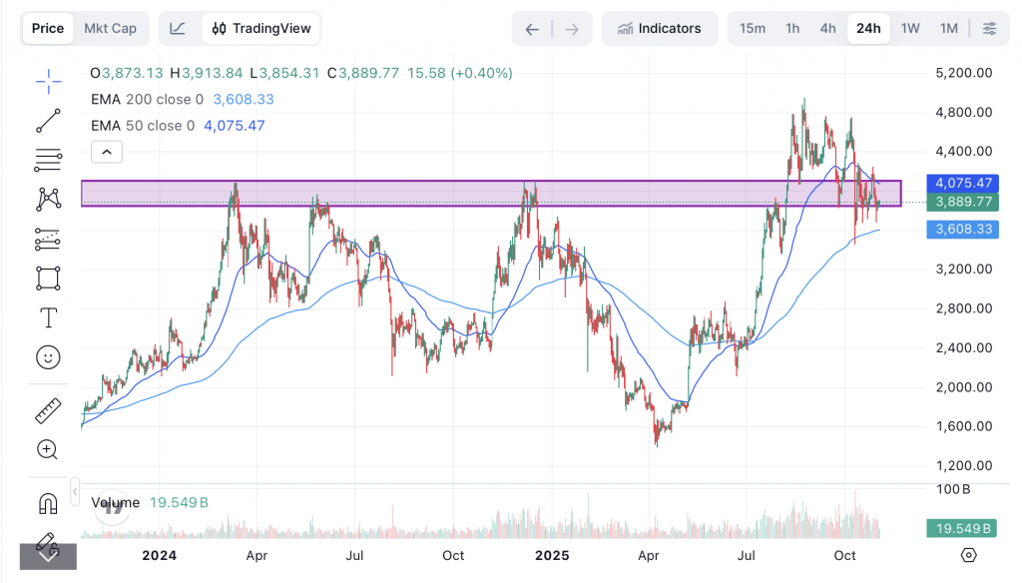The width and height of the screenshot is (1022, 583).
Task: Pick the ruler measure tool
Action: 48,410
